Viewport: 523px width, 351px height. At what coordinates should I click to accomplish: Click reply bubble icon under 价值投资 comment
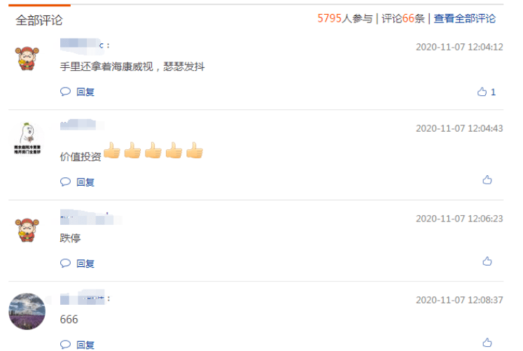(x=65, y=182)
